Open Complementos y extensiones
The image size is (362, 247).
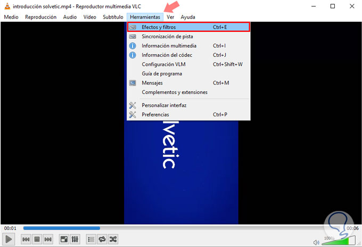click(x=188, y=92)
